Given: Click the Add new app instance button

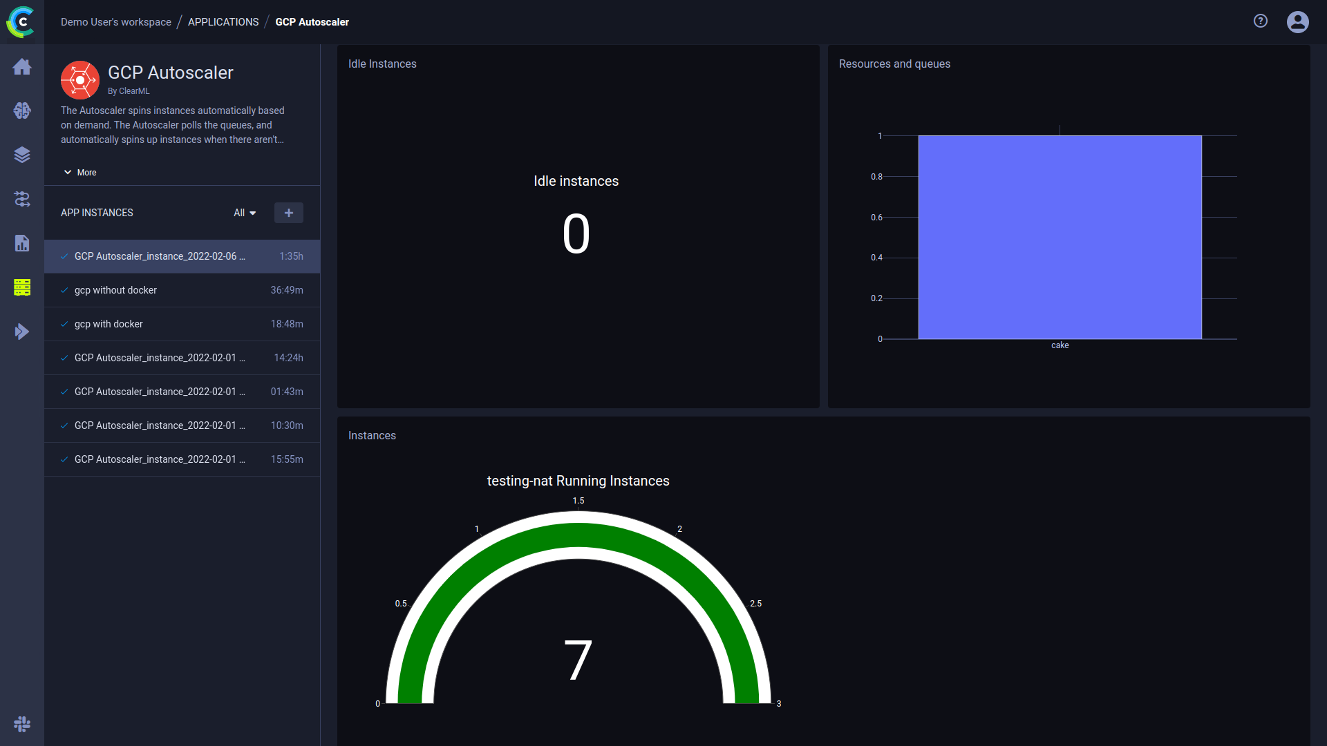Looking at the screenshot, I should click(x=289, y=212).
